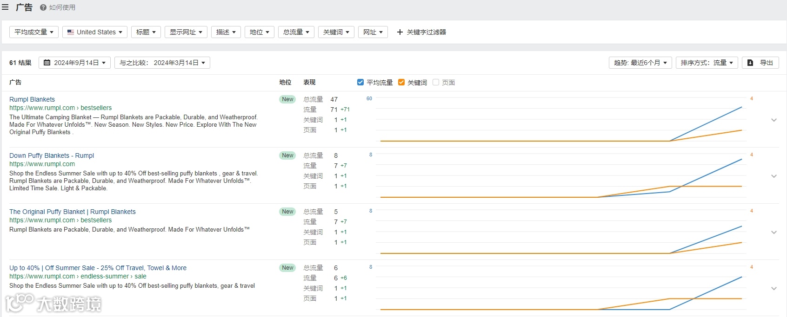Click the New badge on Rumpl Blankets row
The width and height of the screenshot is (787, 317).
[x=287, y=99]
